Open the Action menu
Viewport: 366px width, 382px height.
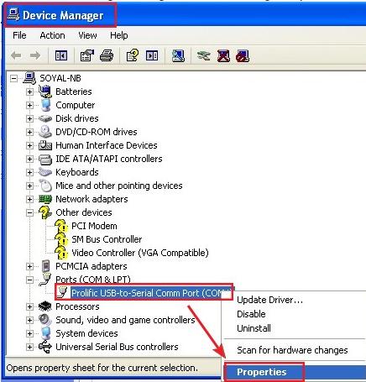(52, 35)
